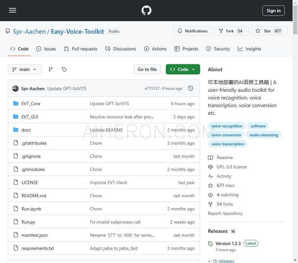Click Report repository
Viewport: 298px width, 263px height.
point(225,213)
